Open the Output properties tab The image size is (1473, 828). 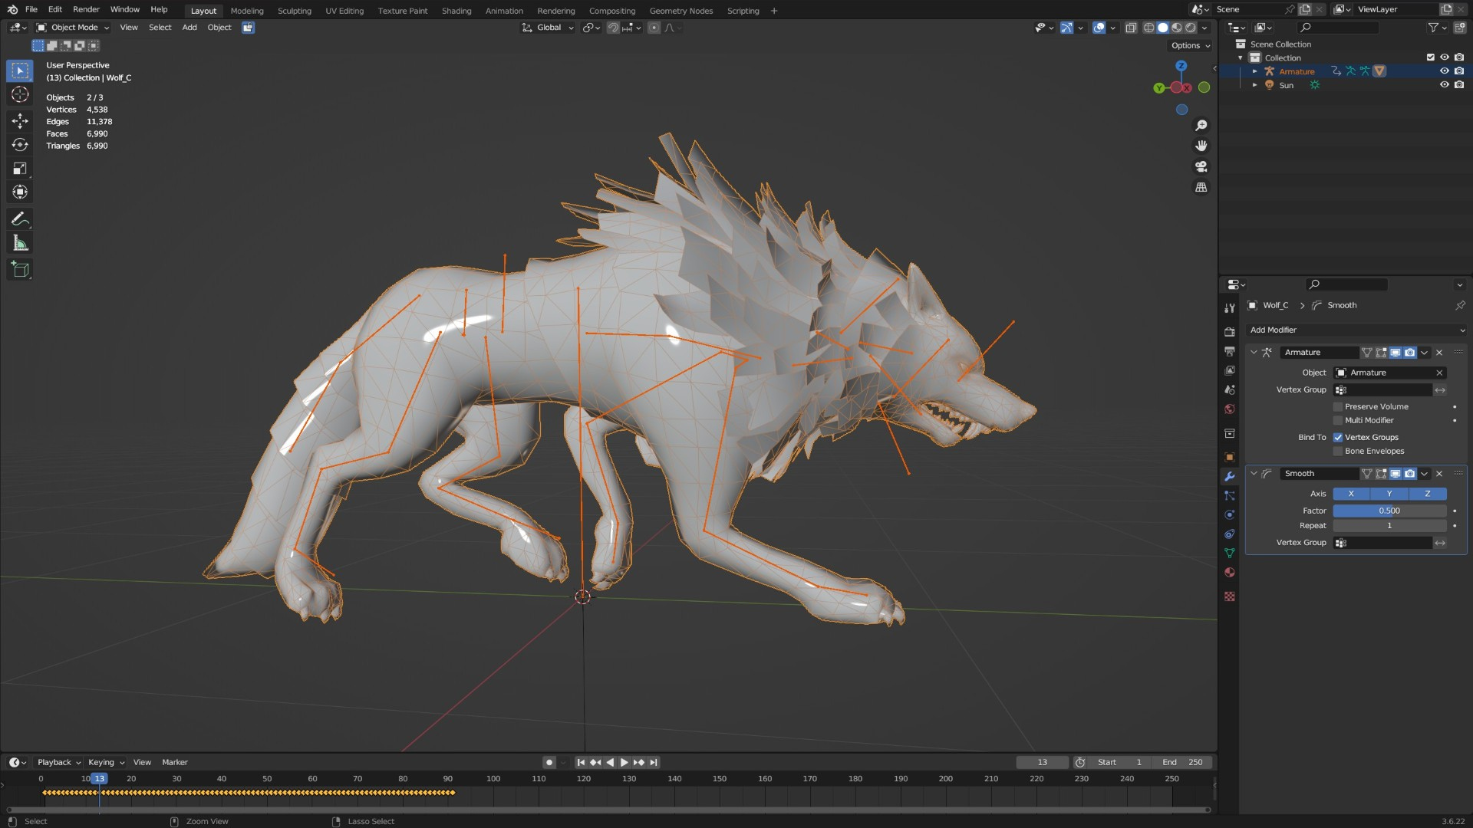[x=1230, y=351]
